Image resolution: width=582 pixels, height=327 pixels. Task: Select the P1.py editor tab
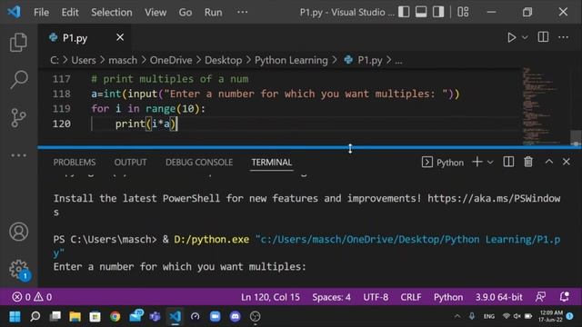[85, 38]
